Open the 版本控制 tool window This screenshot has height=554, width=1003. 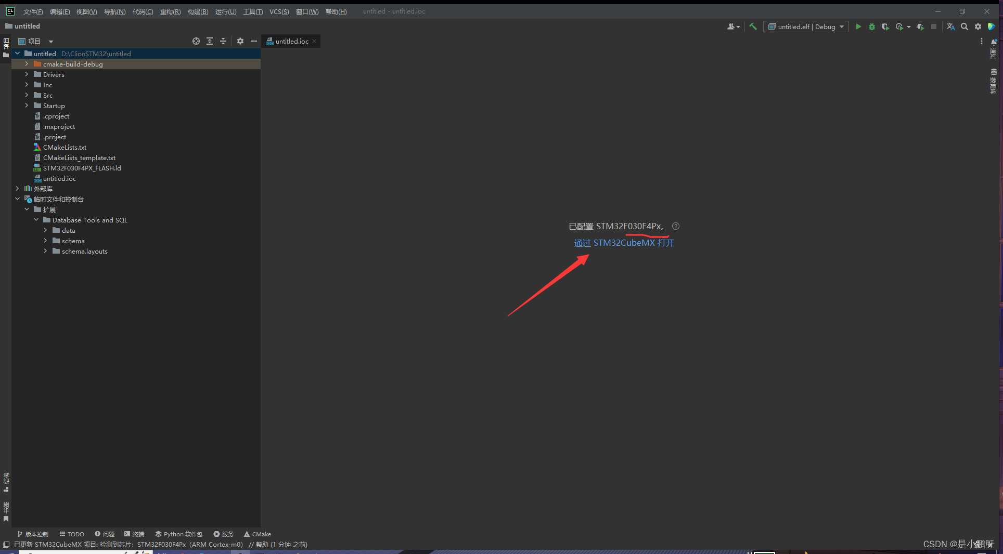click(x=33, y=534)
